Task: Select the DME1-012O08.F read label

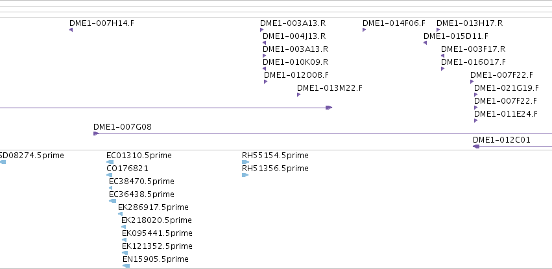Action: (x=296, y=75)
